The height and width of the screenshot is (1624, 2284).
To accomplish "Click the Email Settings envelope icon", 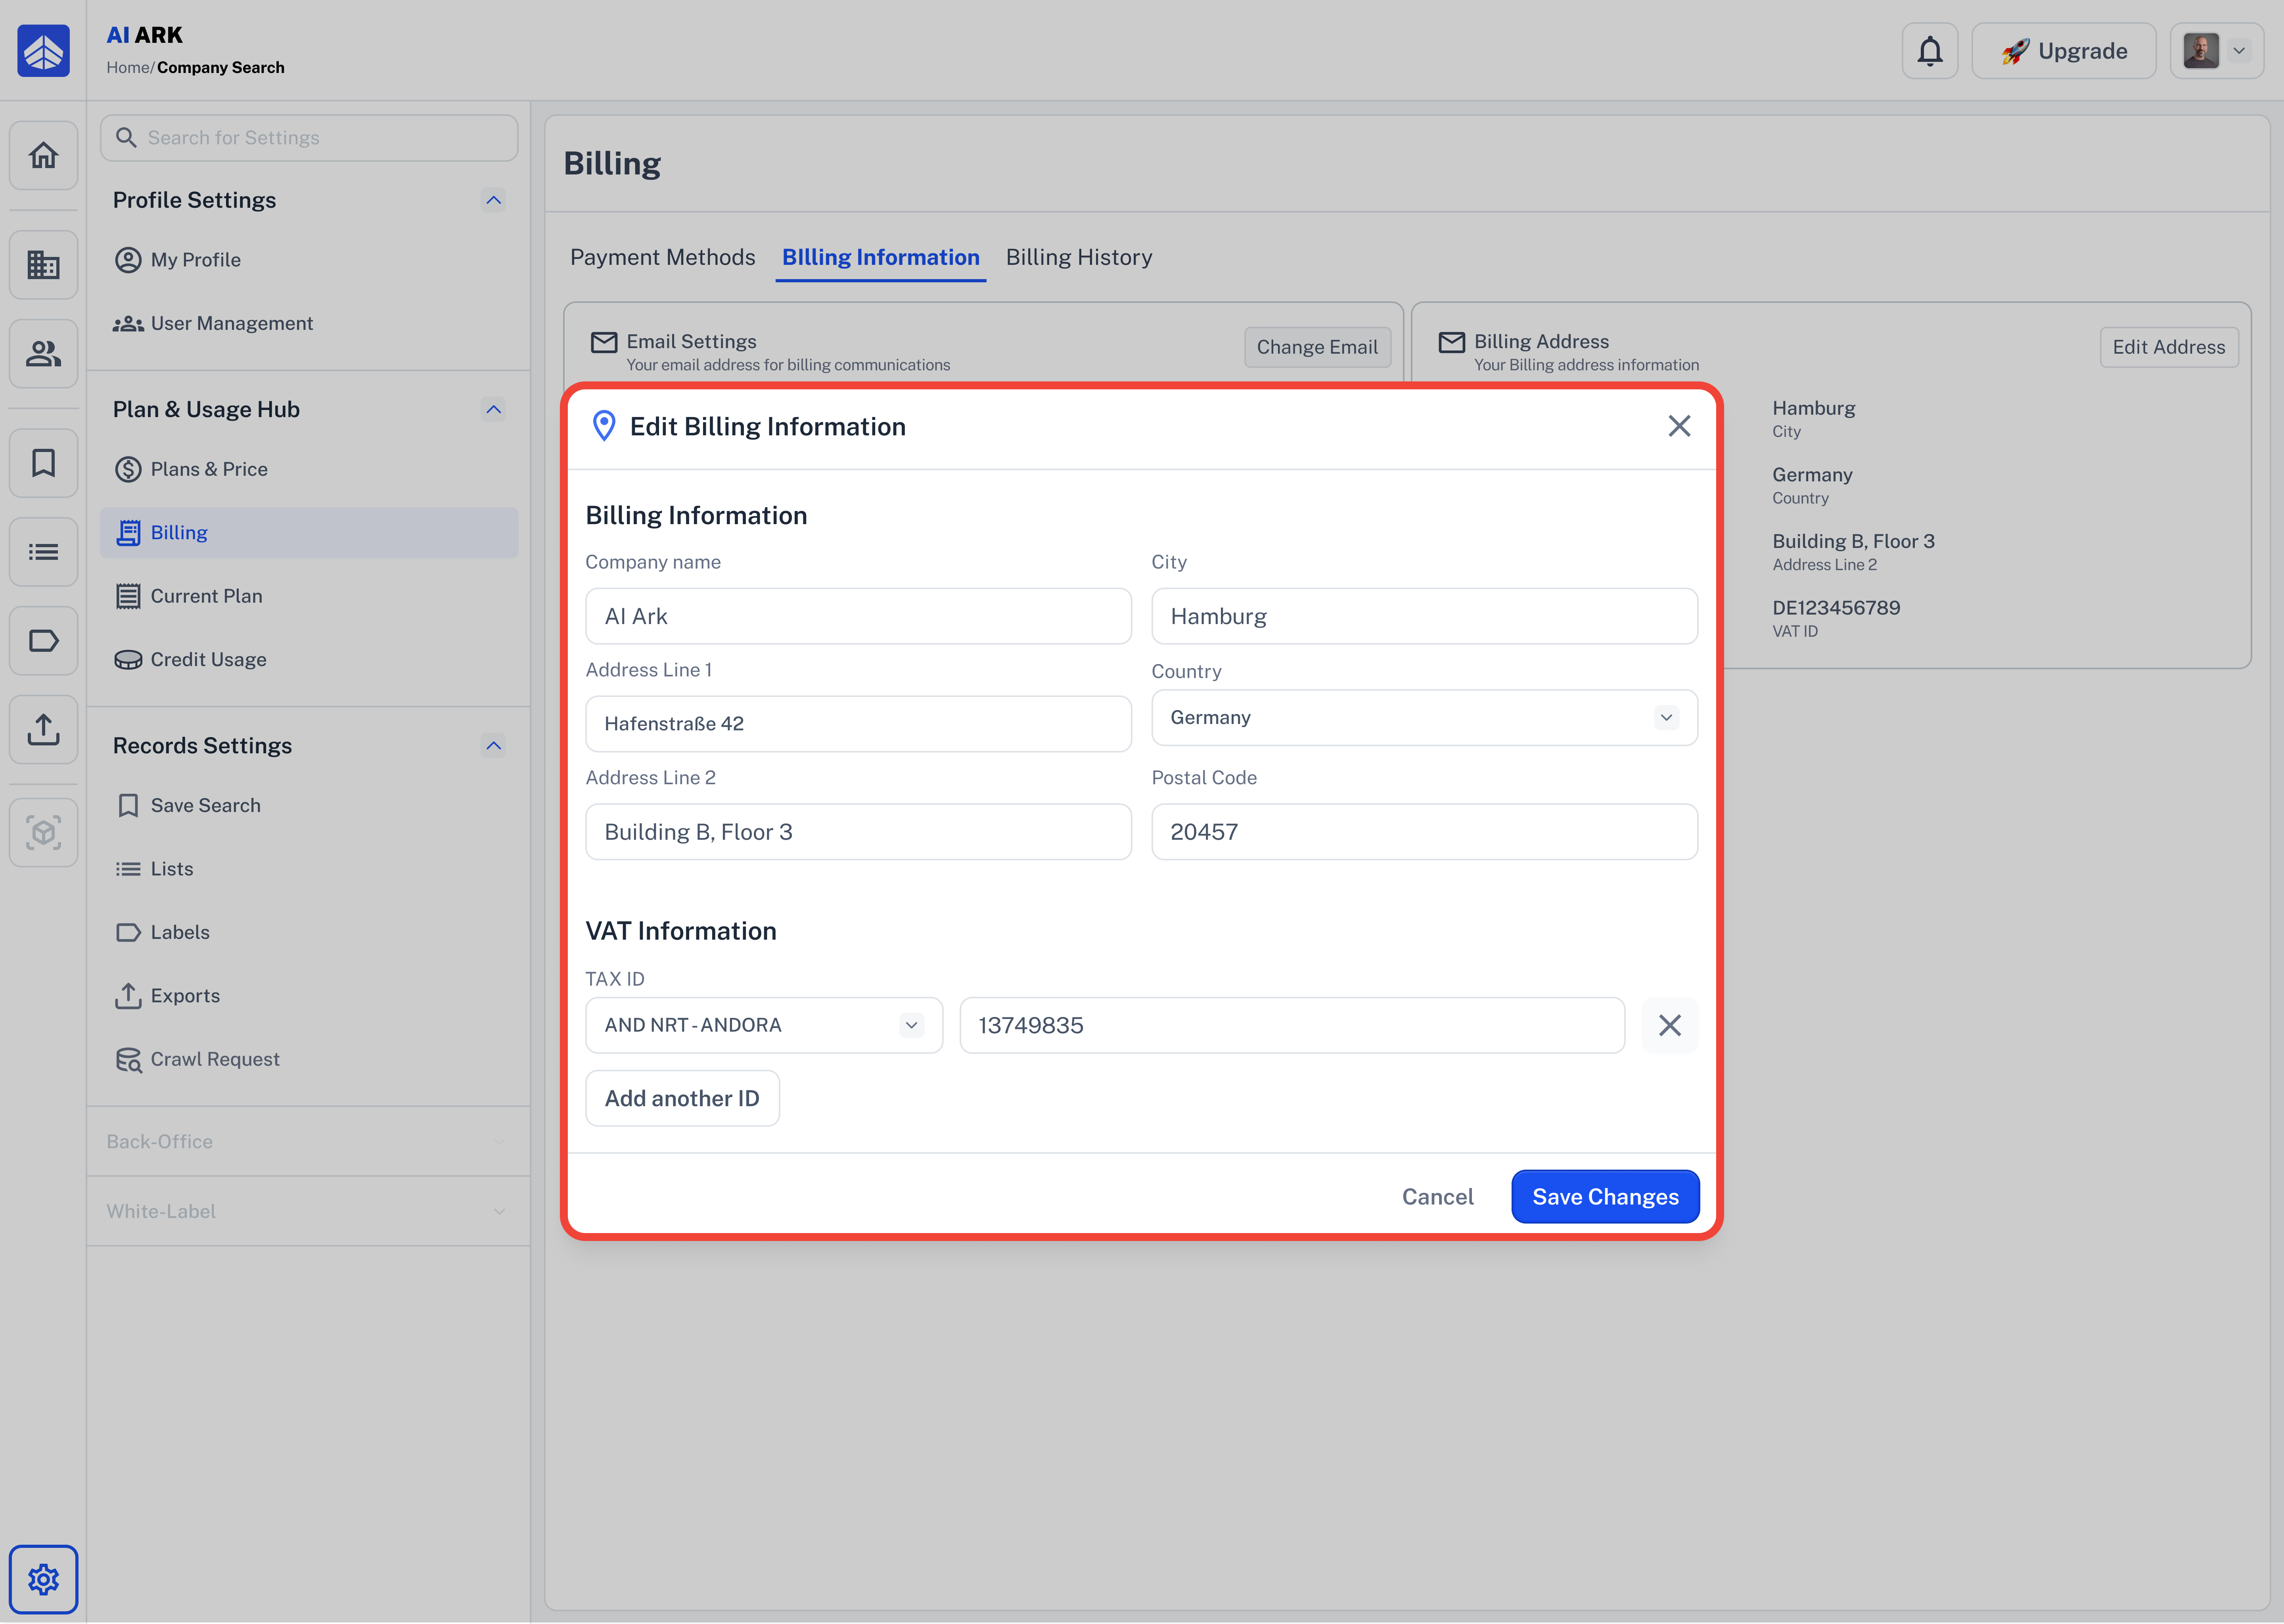I will tap(604, 342).
